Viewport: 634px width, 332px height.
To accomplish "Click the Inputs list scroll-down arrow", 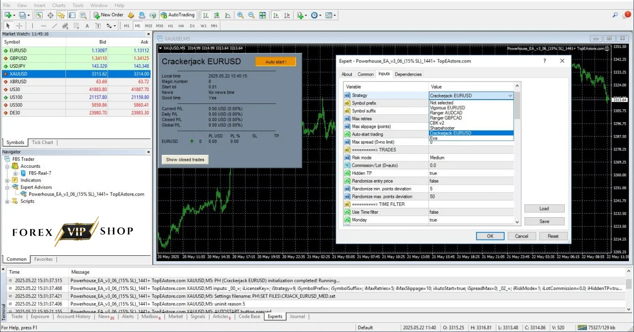I will (x=518, y=222).
